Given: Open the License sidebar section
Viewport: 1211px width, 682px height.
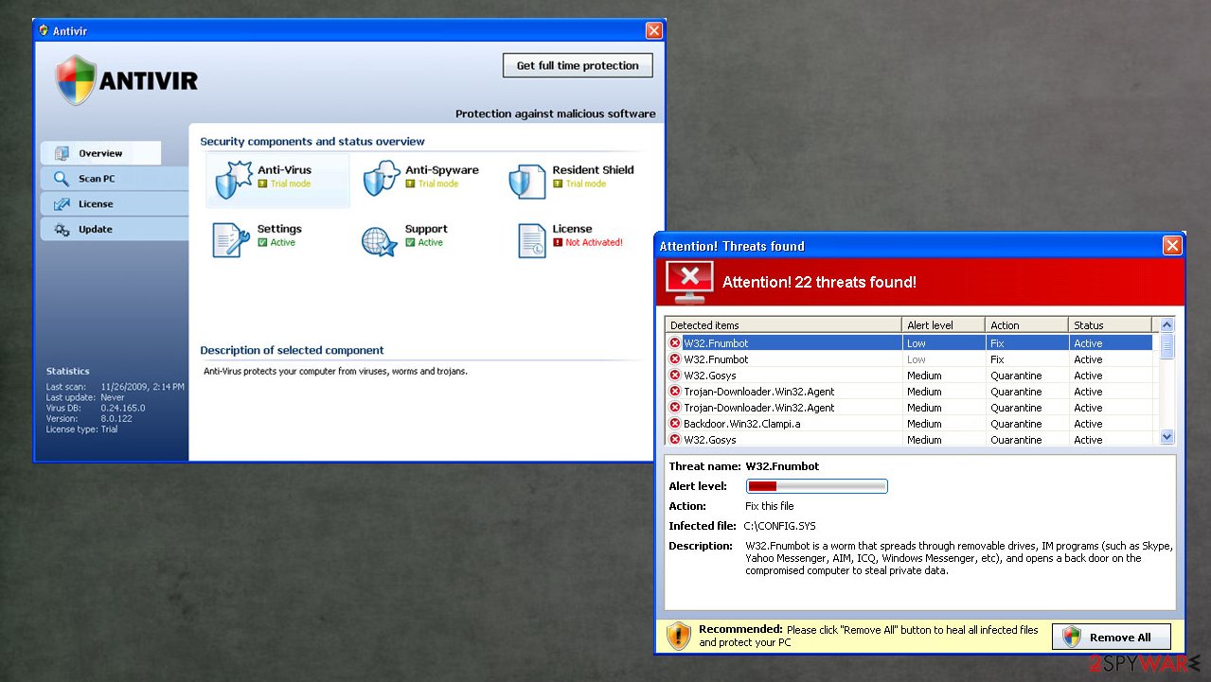Looking at the screenshot, I should (114, 204).
